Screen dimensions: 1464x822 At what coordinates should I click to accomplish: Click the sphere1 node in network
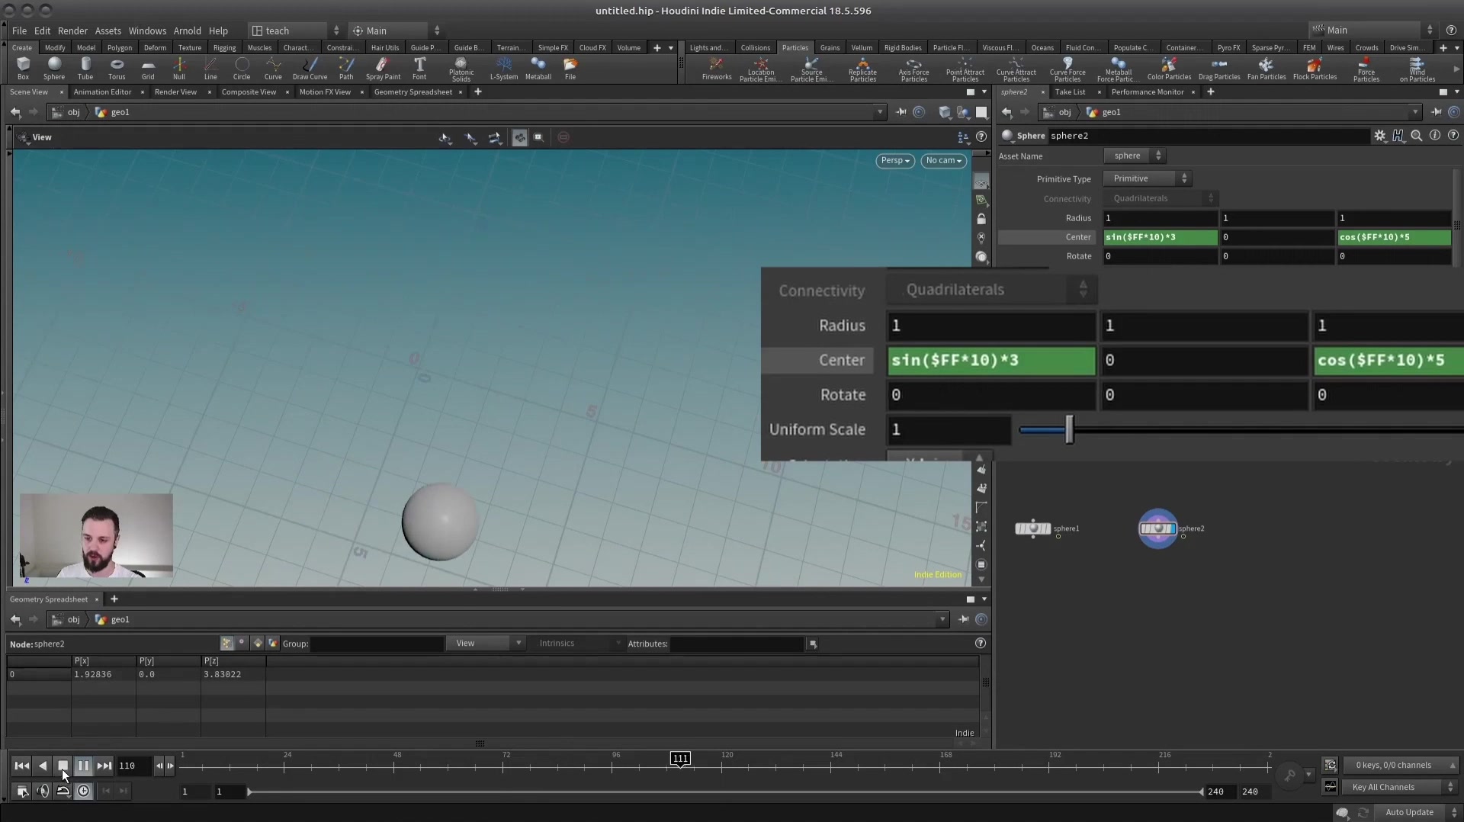click(x=1033, y=528)
